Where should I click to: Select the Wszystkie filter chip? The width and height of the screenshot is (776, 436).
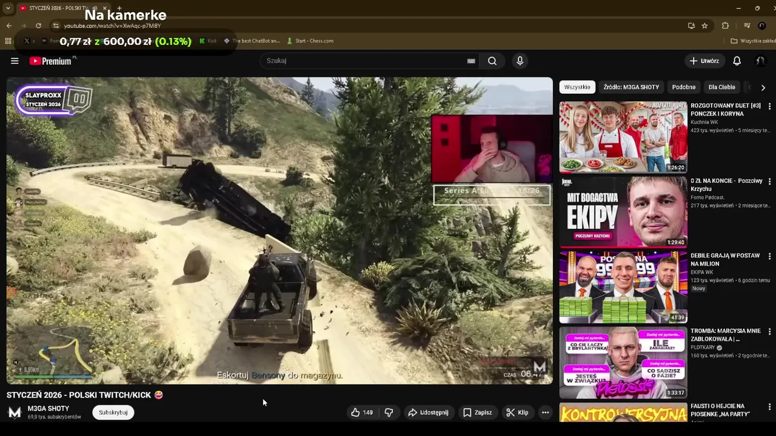(x=577, y=87)
